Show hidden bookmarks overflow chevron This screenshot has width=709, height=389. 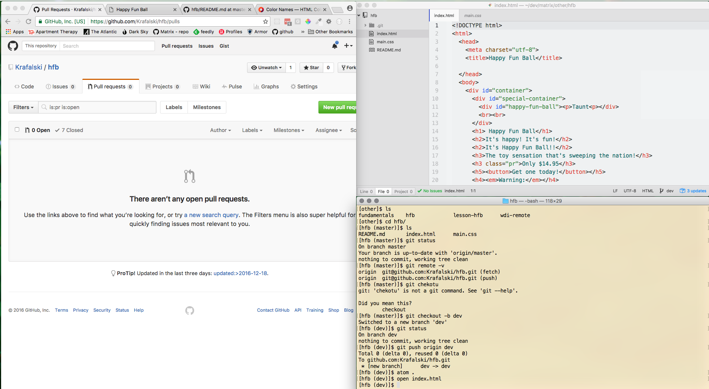303,32
